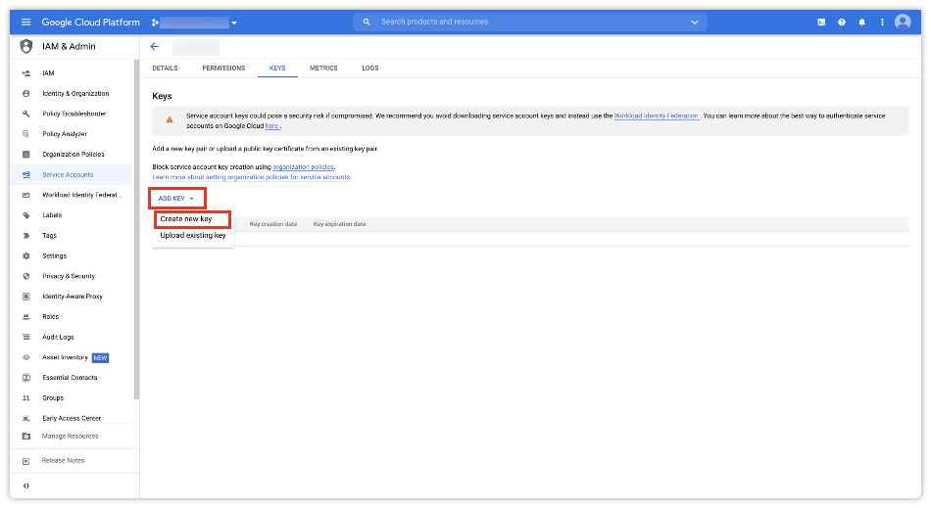Expand the search bar dropdown arrow
Image resolution: width=931 pixels, height=508 pixels.
coord(694,22)
